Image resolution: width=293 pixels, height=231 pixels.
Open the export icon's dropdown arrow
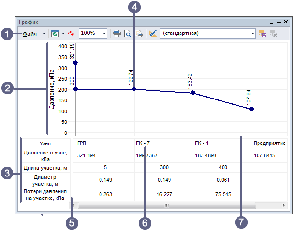[63, 34]
